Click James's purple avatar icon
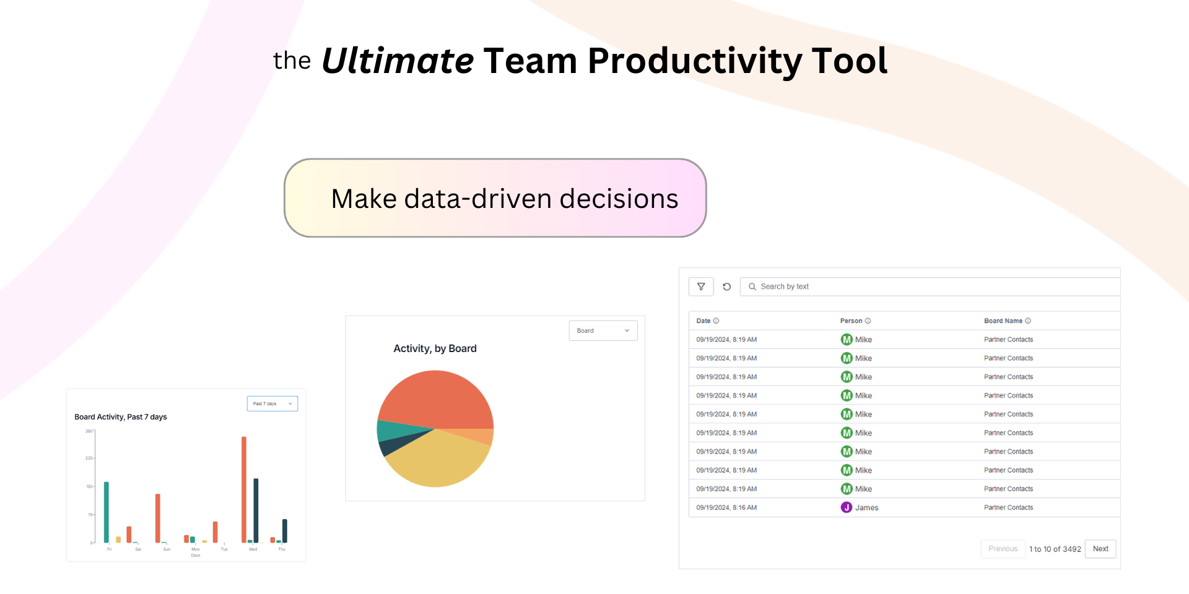The height and width of the screenshot is (594, 1189). pos(847,507)
